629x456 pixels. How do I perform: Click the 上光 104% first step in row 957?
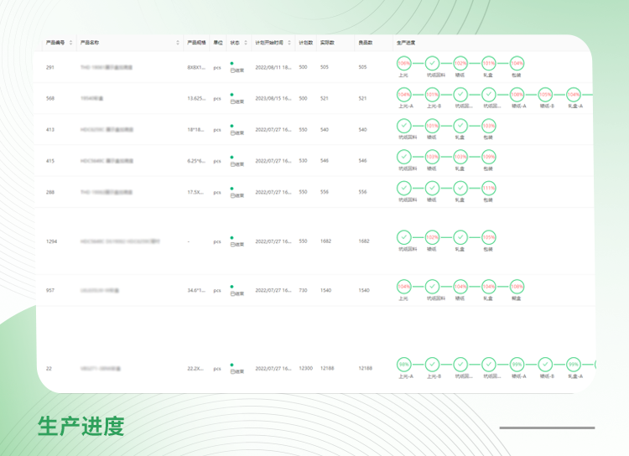[x=403, y=287]
